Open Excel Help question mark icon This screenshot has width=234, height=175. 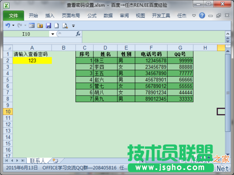coord(202,15)
